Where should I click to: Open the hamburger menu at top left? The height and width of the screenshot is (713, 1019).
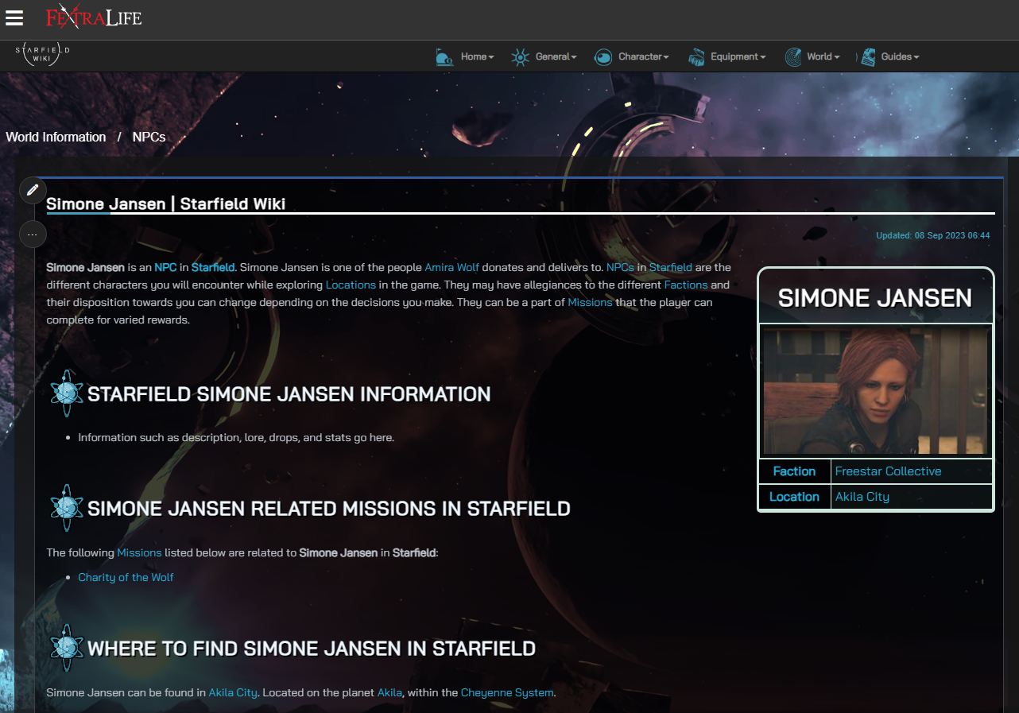click(x=14, y=17)
